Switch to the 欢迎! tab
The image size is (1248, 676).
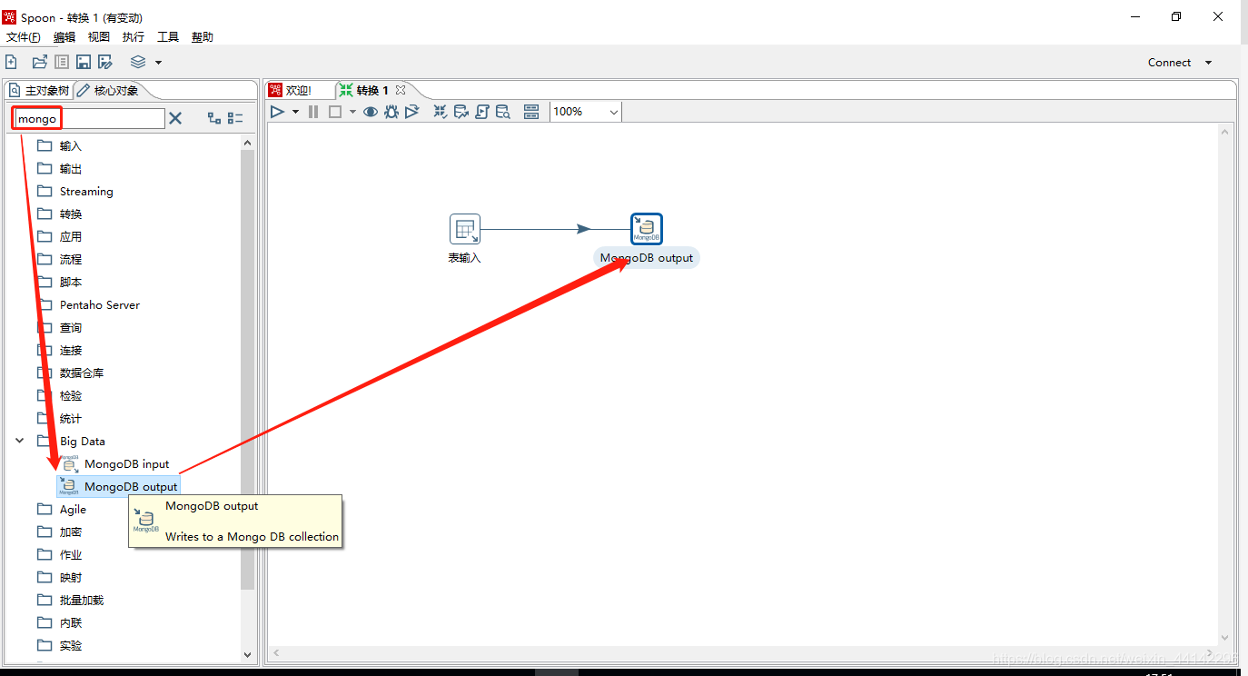point(292,90)
